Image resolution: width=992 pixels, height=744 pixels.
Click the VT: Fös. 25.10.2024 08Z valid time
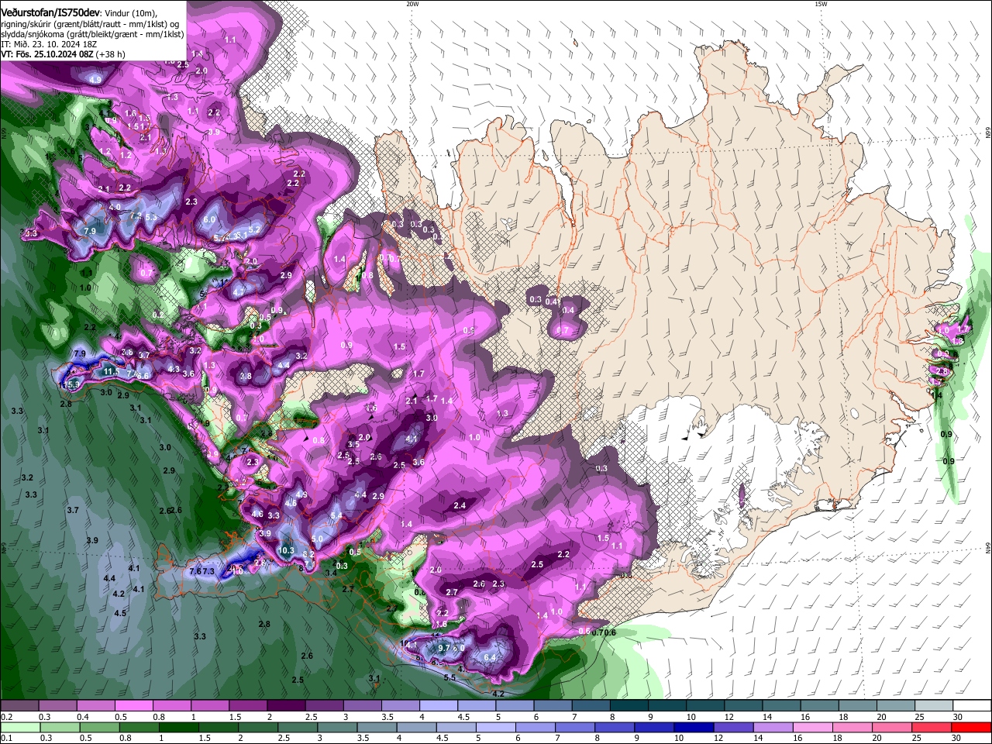click(x=48, y=54)
